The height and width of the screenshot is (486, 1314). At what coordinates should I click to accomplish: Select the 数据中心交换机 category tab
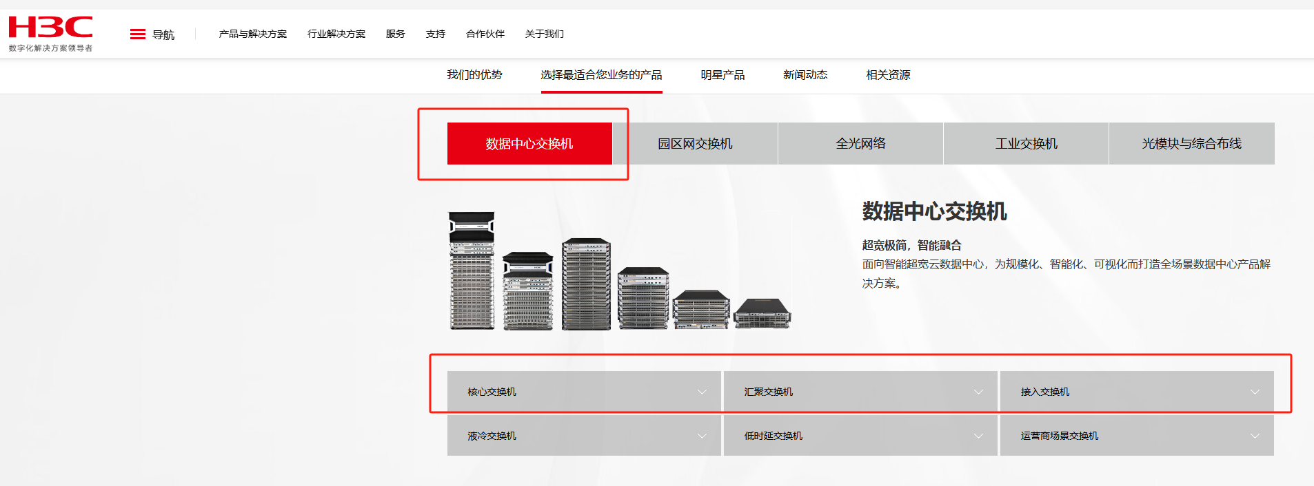point(529,143)
